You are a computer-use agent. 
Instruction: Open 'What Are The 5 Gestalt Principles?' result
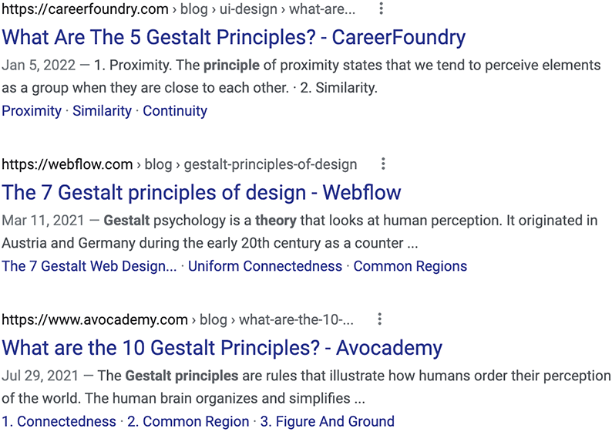pyautogui.click(x=234, y=38)
